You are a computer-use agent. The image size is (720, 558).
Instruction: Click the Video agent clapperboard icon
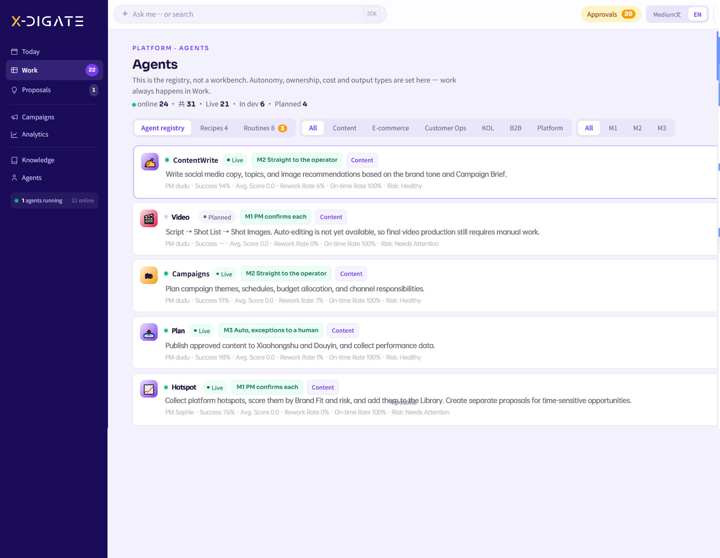tap(149, 219)
